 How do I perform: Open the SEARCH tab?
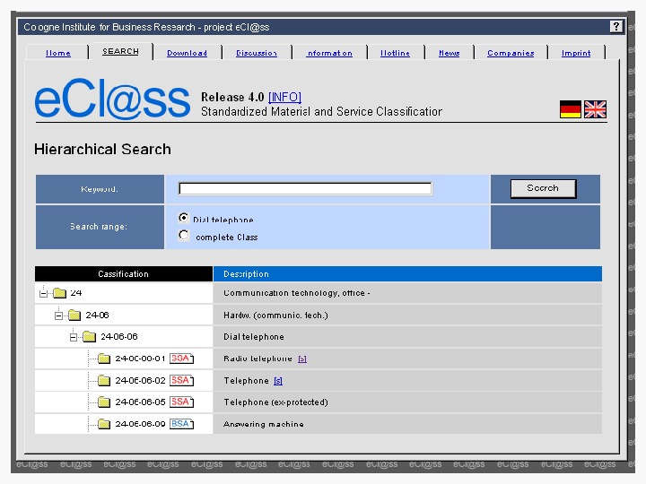click(120, 51)
